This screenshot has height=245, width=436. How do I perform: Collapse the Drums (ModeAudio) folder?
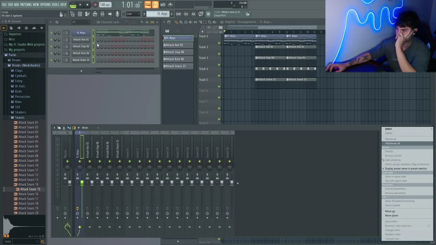[26, 65]
